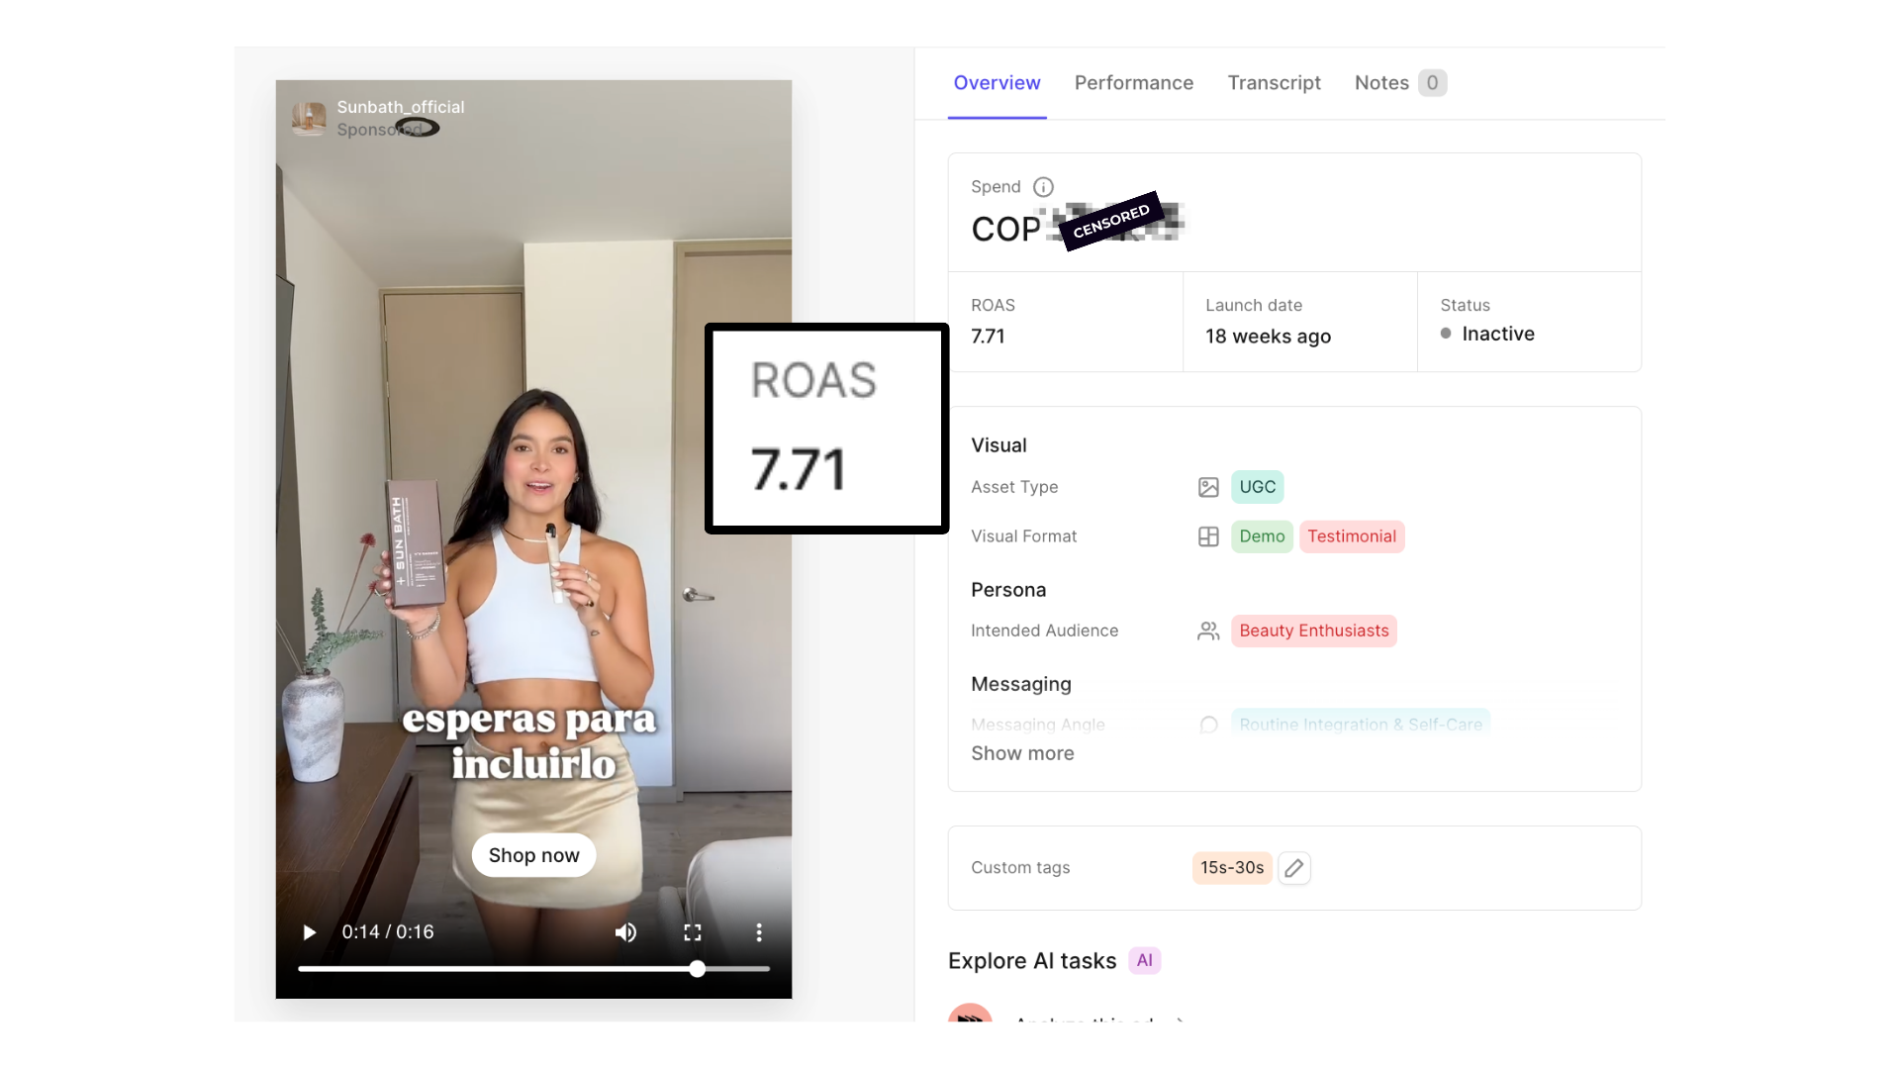Expand details with Show more
This screenshot has width=1900, height=1069.
click(1022, 753)
